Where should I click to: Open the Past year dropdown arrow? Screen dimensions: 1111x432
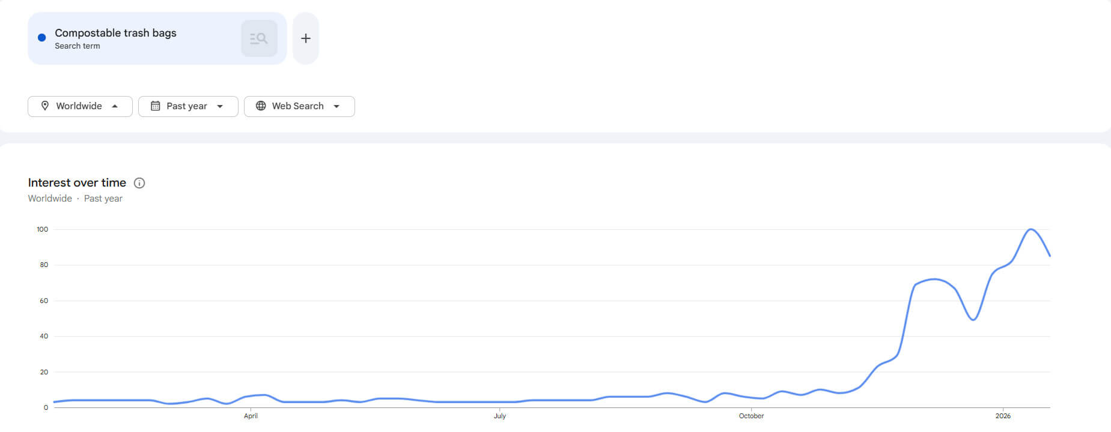[220, 106]
